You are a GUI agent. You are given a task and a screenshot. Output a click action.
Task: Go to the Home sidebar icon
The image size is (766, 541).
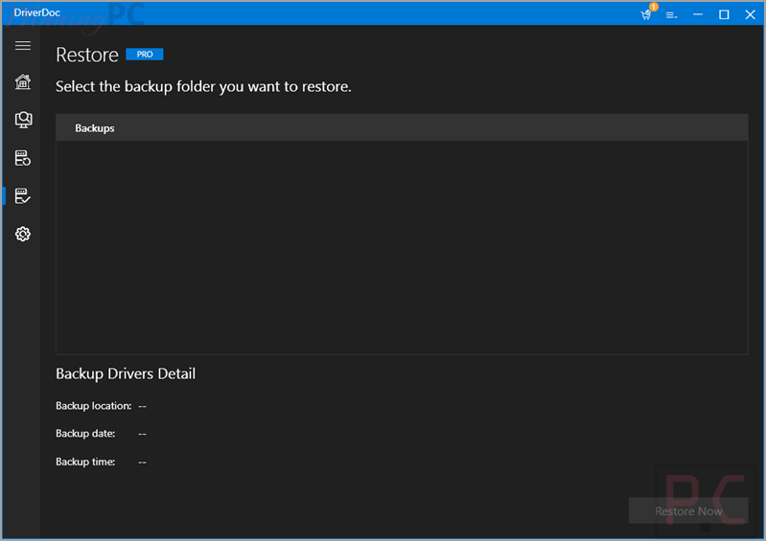pyautogui.click(x=22, y=82)
